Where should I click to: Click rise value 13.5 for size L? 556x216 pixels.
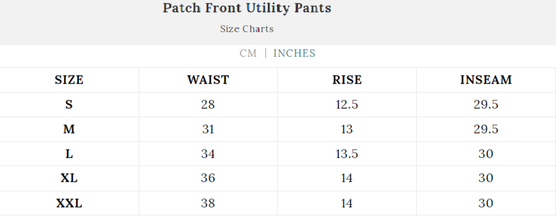(347, 154)
